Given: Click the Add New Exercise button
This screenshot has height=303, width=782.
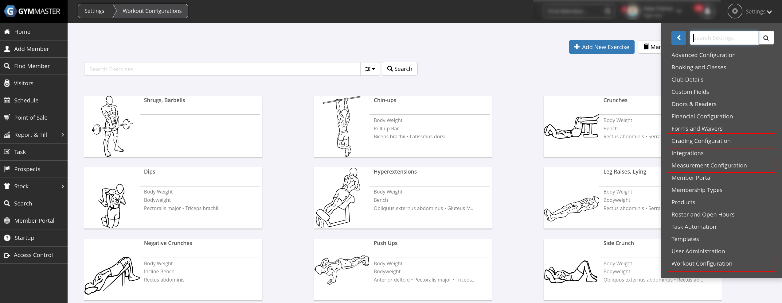Looking at the screenshot, I should click(601, 47).
